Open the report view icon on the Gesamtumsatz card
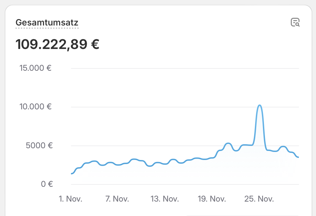The image size is (316, 216). [295, 22]
